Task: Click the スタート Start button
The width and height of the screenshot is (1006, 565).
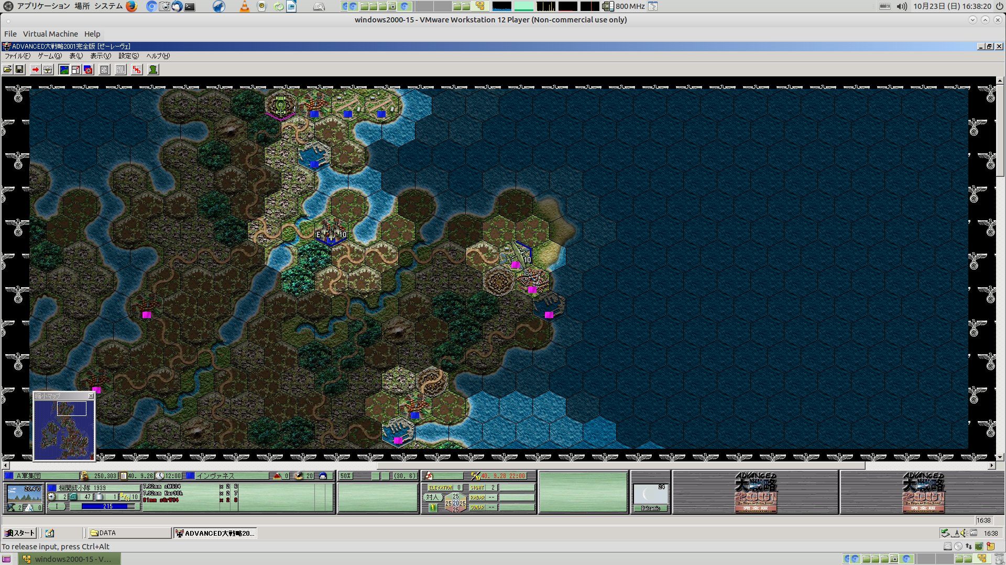Action: (19, 533)
